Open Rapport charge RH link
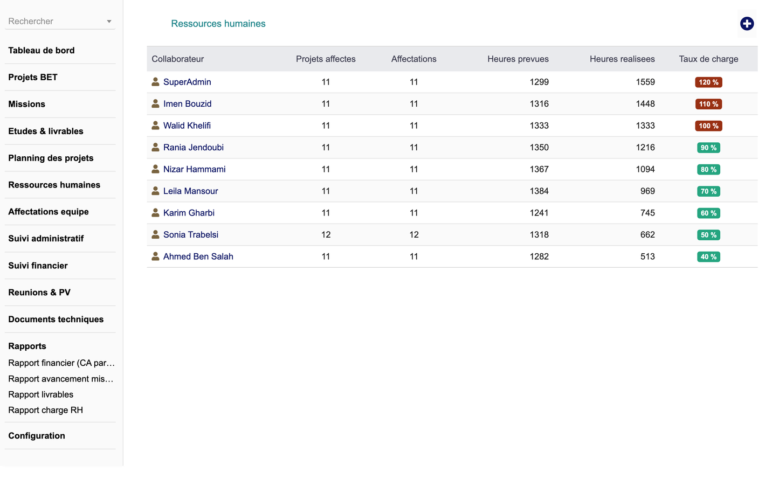 [45, 409]
